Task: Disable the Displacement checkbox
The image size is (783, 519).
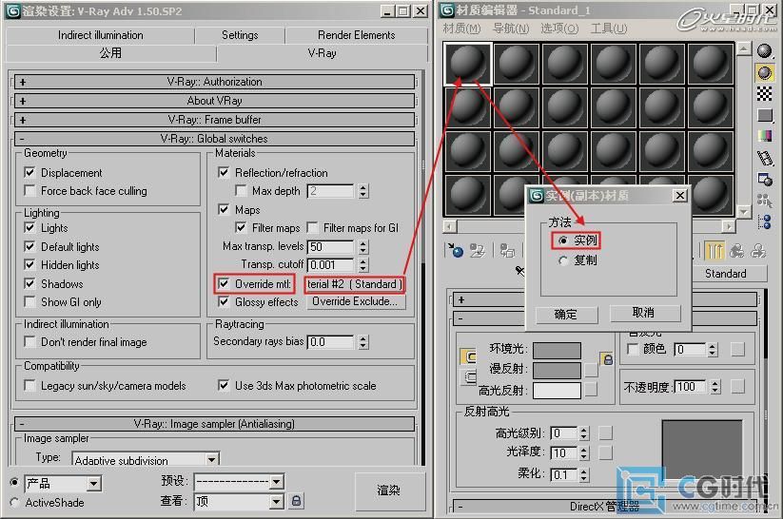Action: tap(29, 173)
